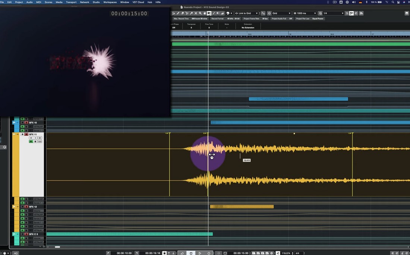
Task: Solo the SFX 11 track
Action: [26, 134]
